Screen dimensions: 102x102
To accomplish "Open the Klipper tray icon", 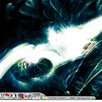I will coord(38,98).
